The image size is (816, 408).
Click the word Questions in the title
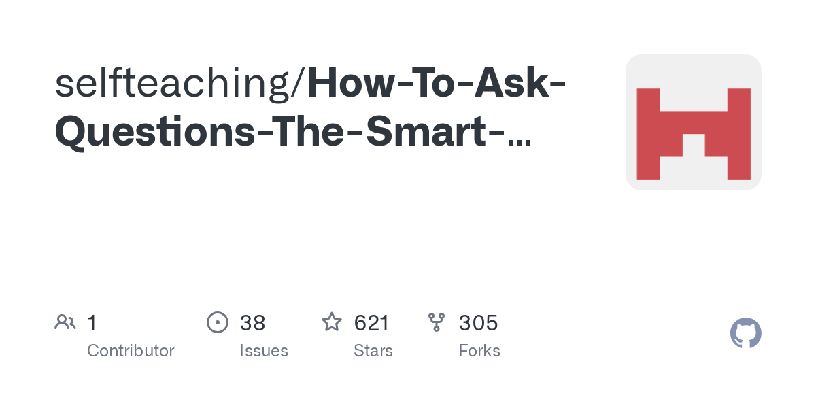155,133
